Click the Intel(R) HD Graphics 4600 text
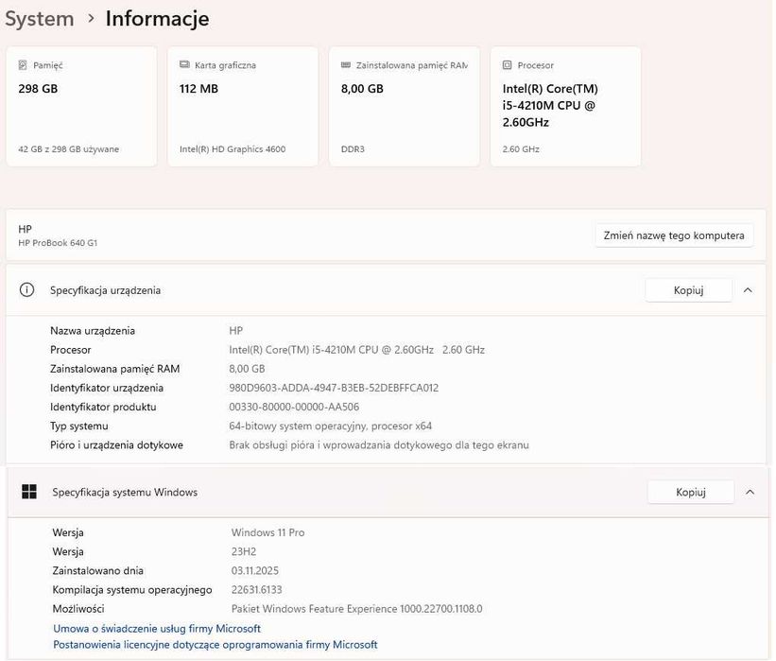 point(233,149)
